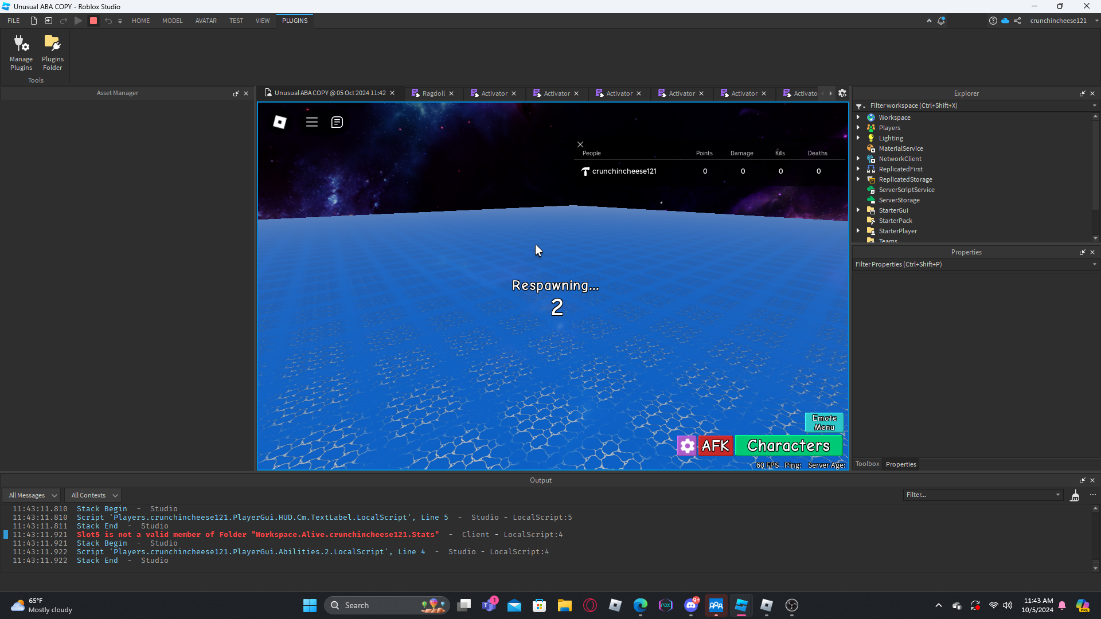Click the green Characters button
The width and height of the screenshot is (1101, 619).
click(788, 445)
